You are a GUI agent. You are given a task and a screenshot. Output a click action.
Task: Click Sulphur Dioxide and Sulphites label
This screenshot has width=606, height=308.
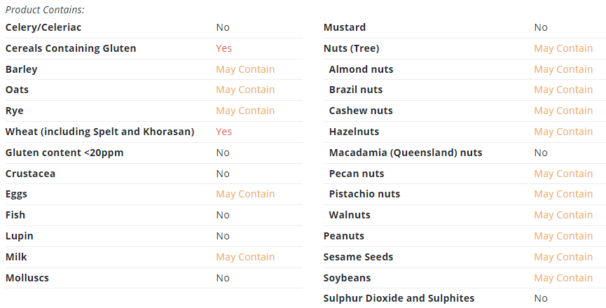(x=399, y=298)
